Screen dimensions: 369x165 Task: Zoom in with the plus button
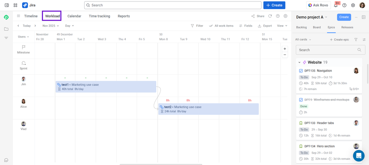[x=285, y=49]
